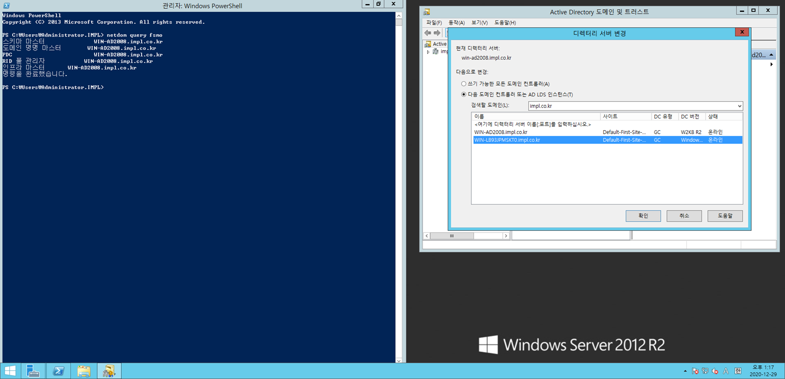The height and width of the screenshot is (379, 785).
Task: Open the 도움말(H) menu
Action: tap(505, 22)
